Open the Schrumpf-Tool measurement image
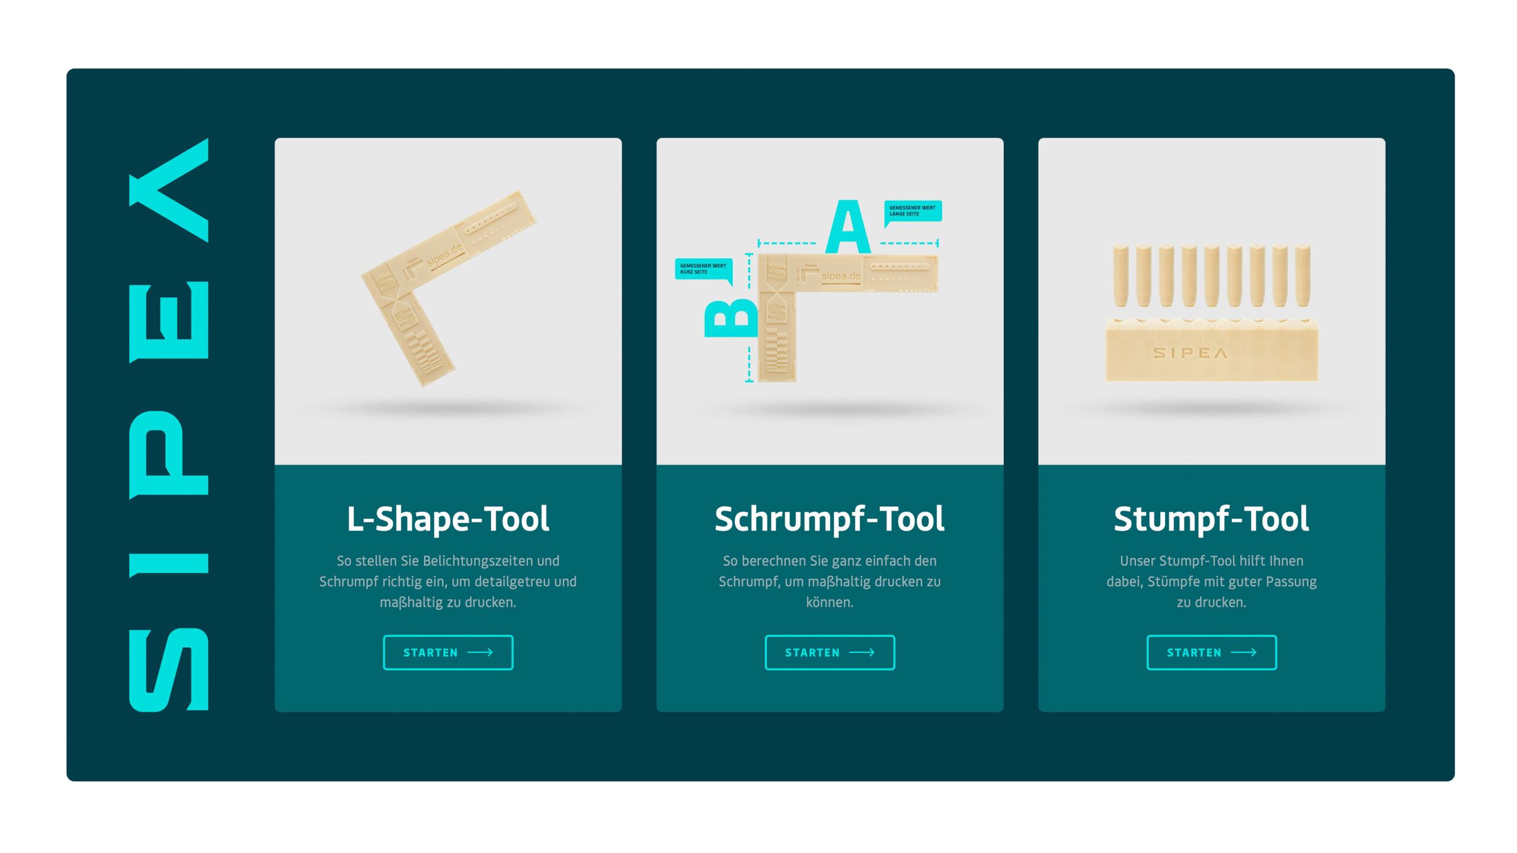This screenshot has width=1517, height=853. pyautogui.click(x=830, y=302)
